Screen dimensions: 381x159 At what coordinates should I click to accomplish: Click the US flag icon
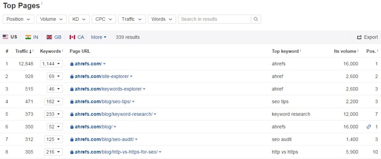click(x=5, y=37)
